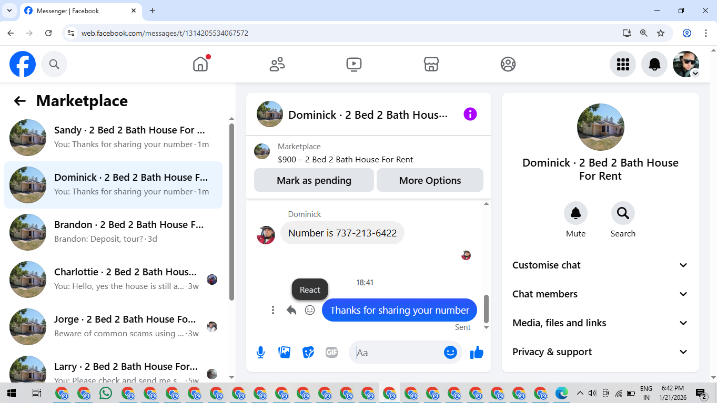
Task: Mute this conversation bell icon
Action: (575, 213)
